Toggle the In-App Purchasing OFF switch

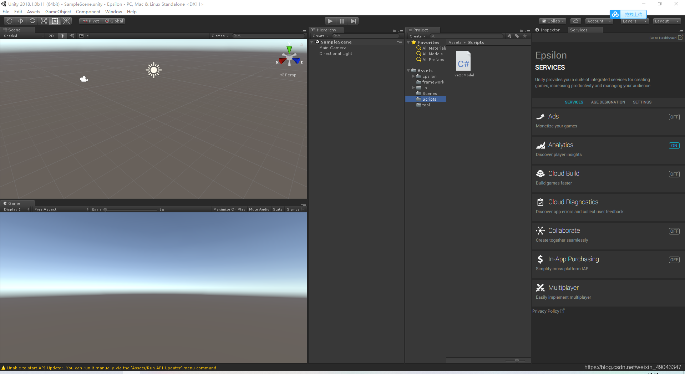tap(674, 260)
